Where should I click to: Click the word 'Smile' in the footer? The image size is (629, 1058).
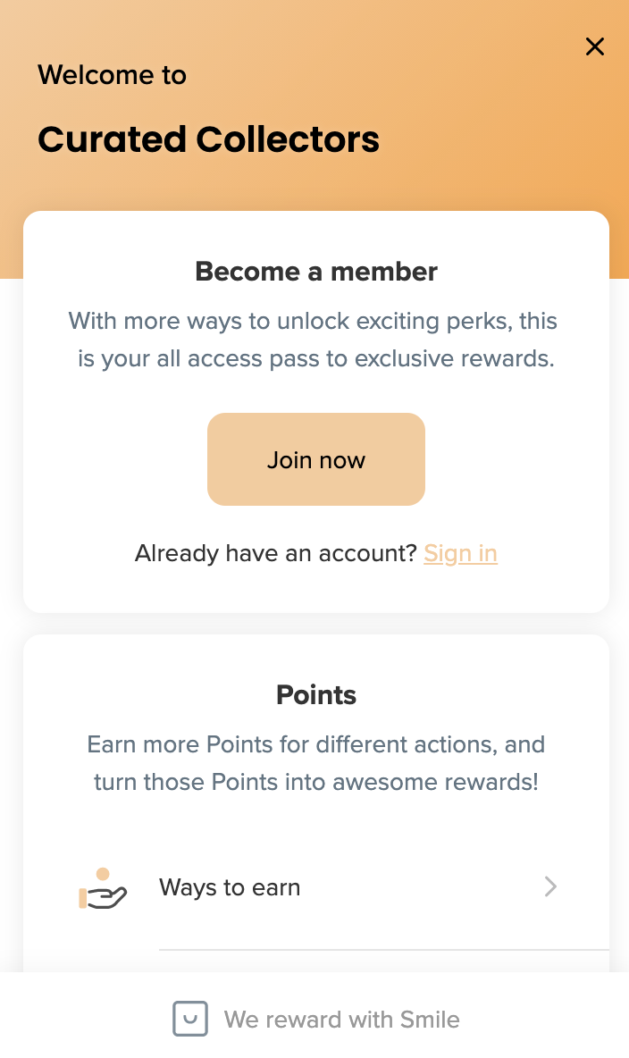tap(430, 1019)
